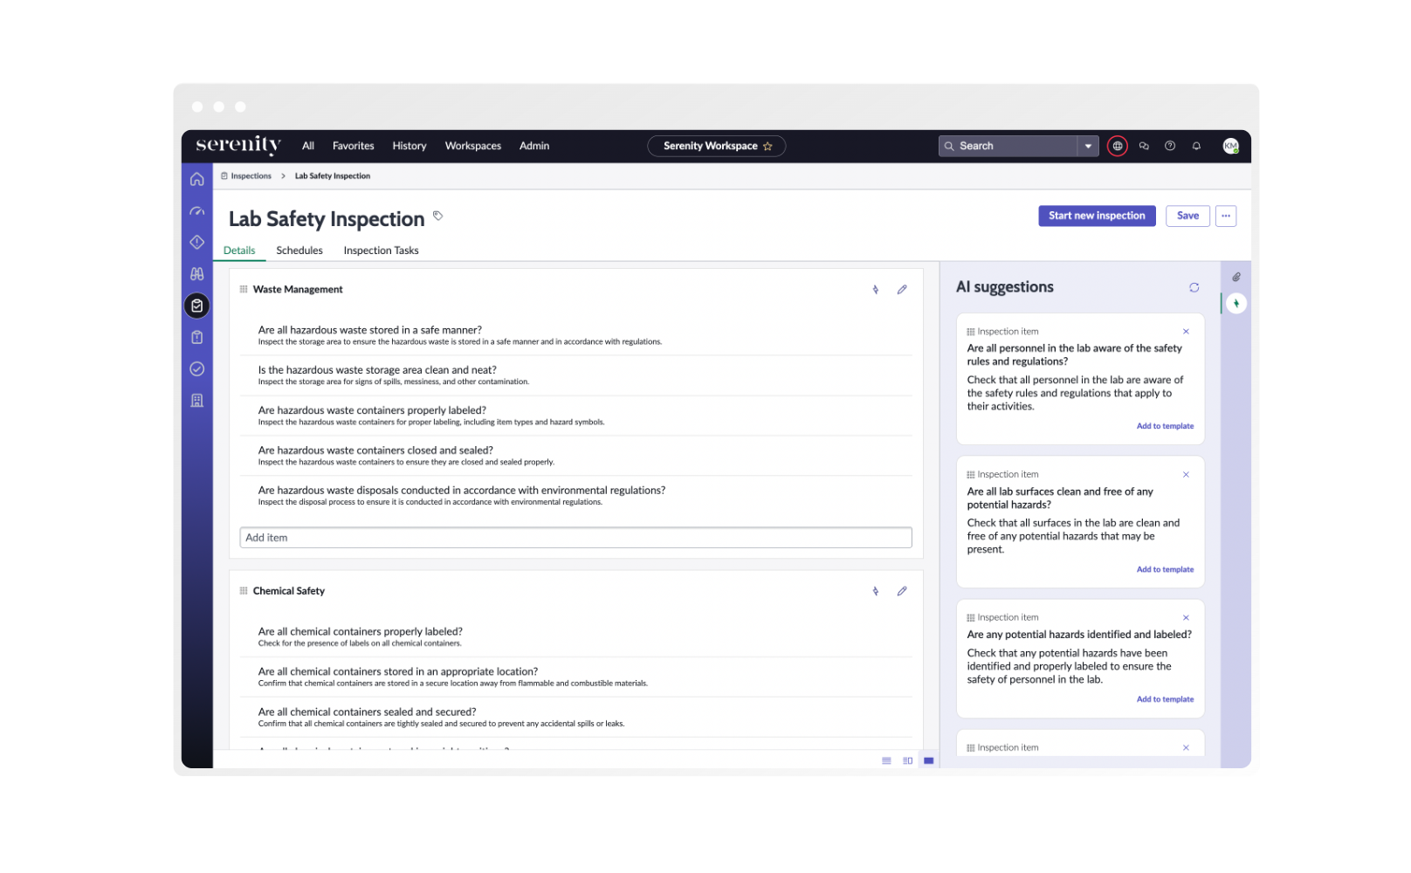Open the History menu item
Screen dimensions: 1411x873
pyautogui.click(x=409, y=146)
